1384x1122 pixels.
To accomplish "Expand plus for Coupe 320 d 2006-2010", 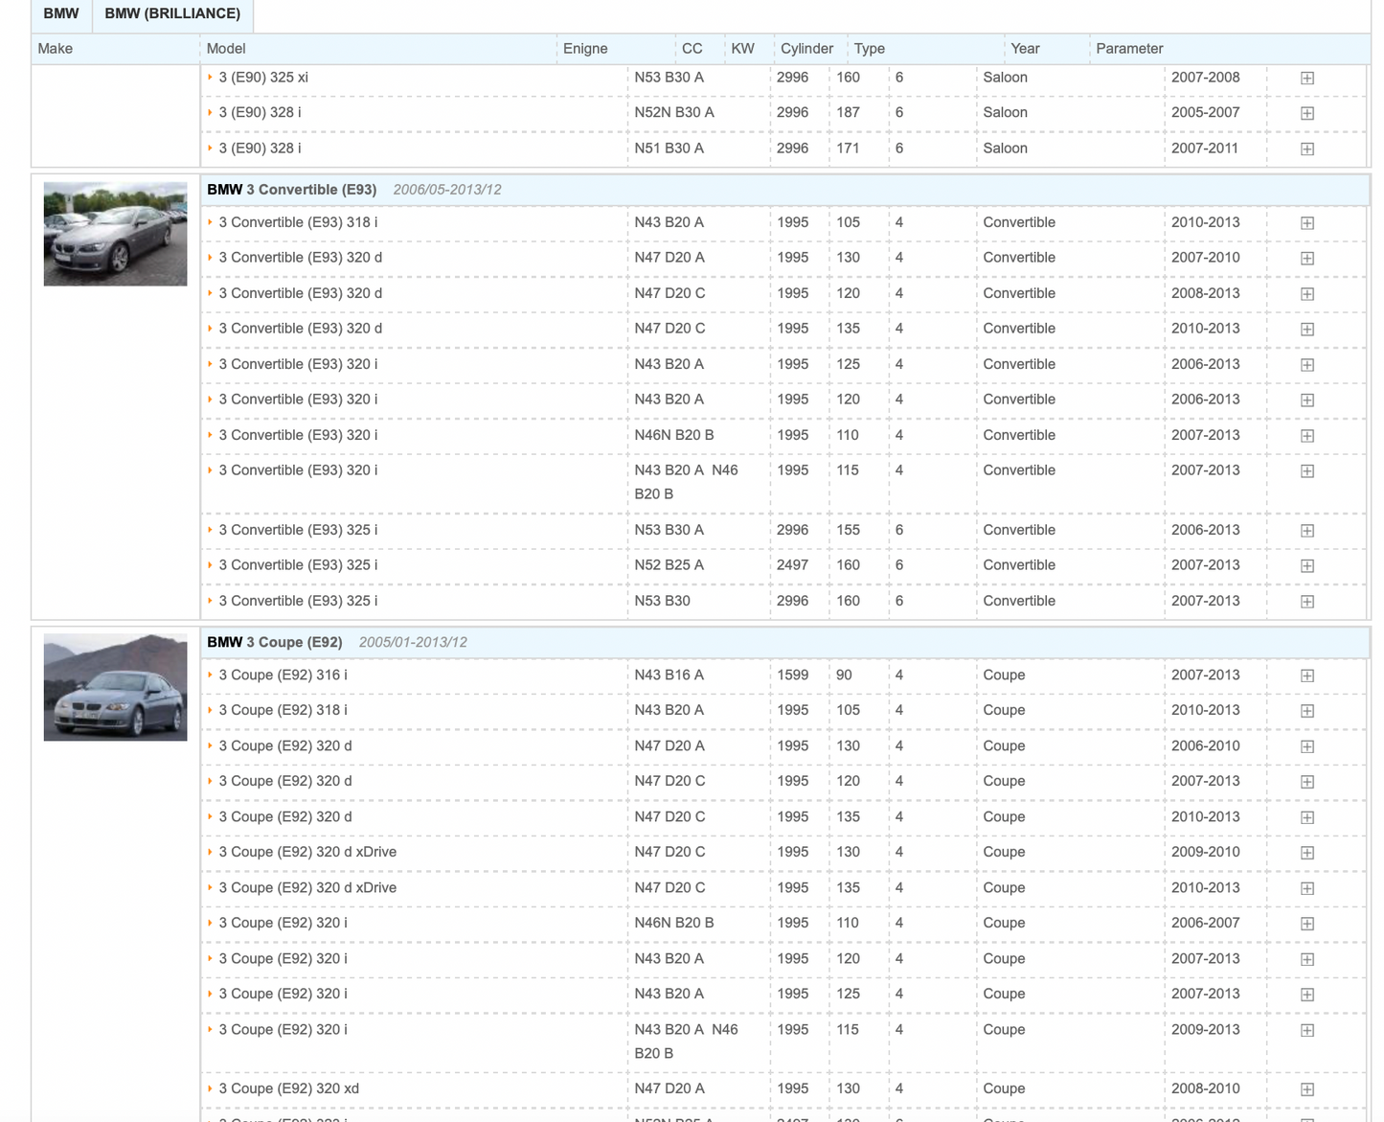I will [1306, 746].
